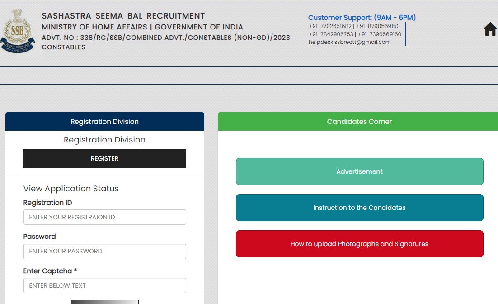Click the captcha image below the text field

click(x=104, y=302)
